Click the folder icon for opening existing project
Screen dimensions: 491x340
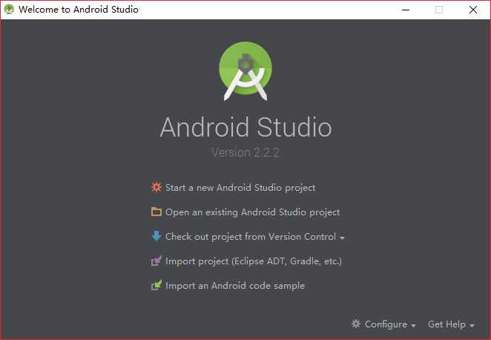(x=156, y=212)
